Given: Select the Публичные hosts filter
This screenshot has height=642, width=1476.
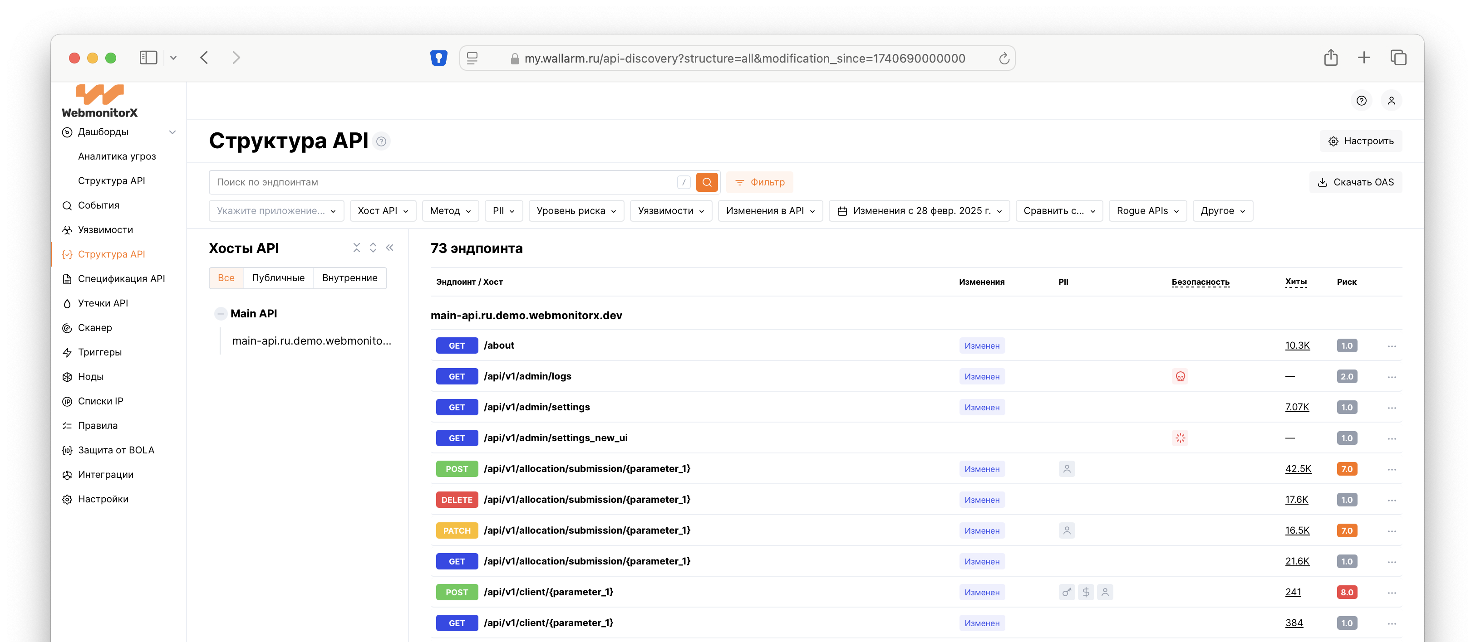Looking at the screenshot, I should [x=278, y=278].
